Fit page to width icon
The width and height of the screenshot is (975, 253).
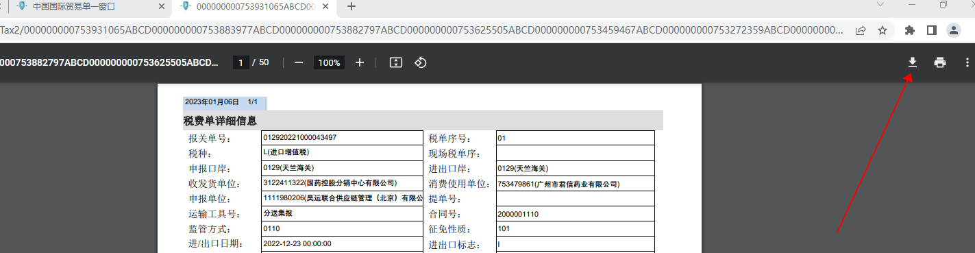395,62
